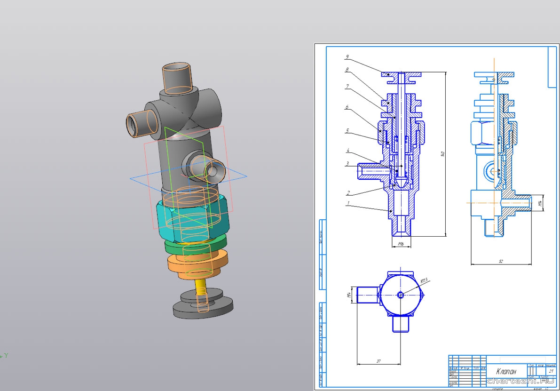Click the green Y axis indicator
This screenshot has height=391, width=560.
click(x=6, y=355)
